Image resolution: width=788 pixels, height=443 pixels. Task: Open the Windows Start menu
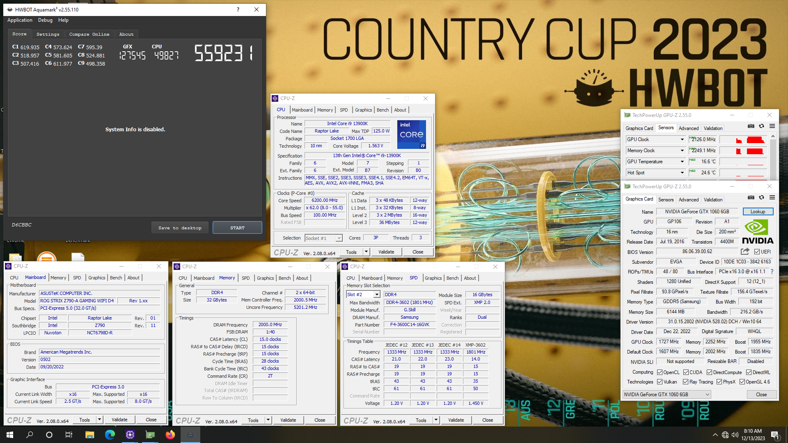[10, 435]
